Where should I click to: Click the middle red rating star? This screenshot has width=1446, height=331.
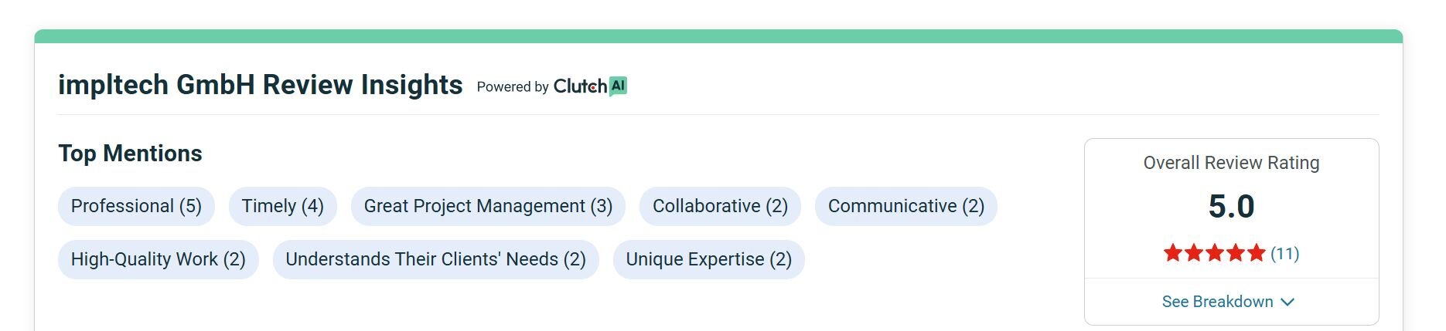click(x=1215, y=253)
